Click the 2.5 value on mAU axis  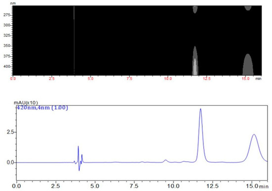10,132
